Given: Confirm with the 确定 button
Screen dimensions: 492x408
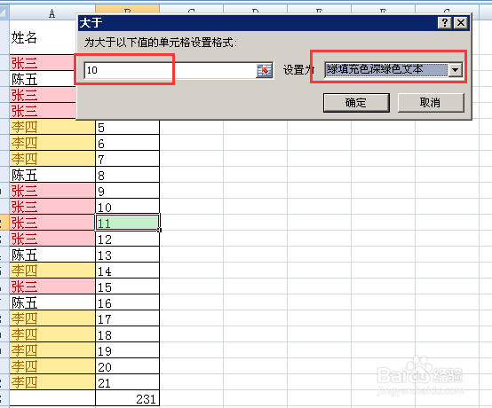Looking at the screenshot, I should pyautogui.click(x=356, y=103).
